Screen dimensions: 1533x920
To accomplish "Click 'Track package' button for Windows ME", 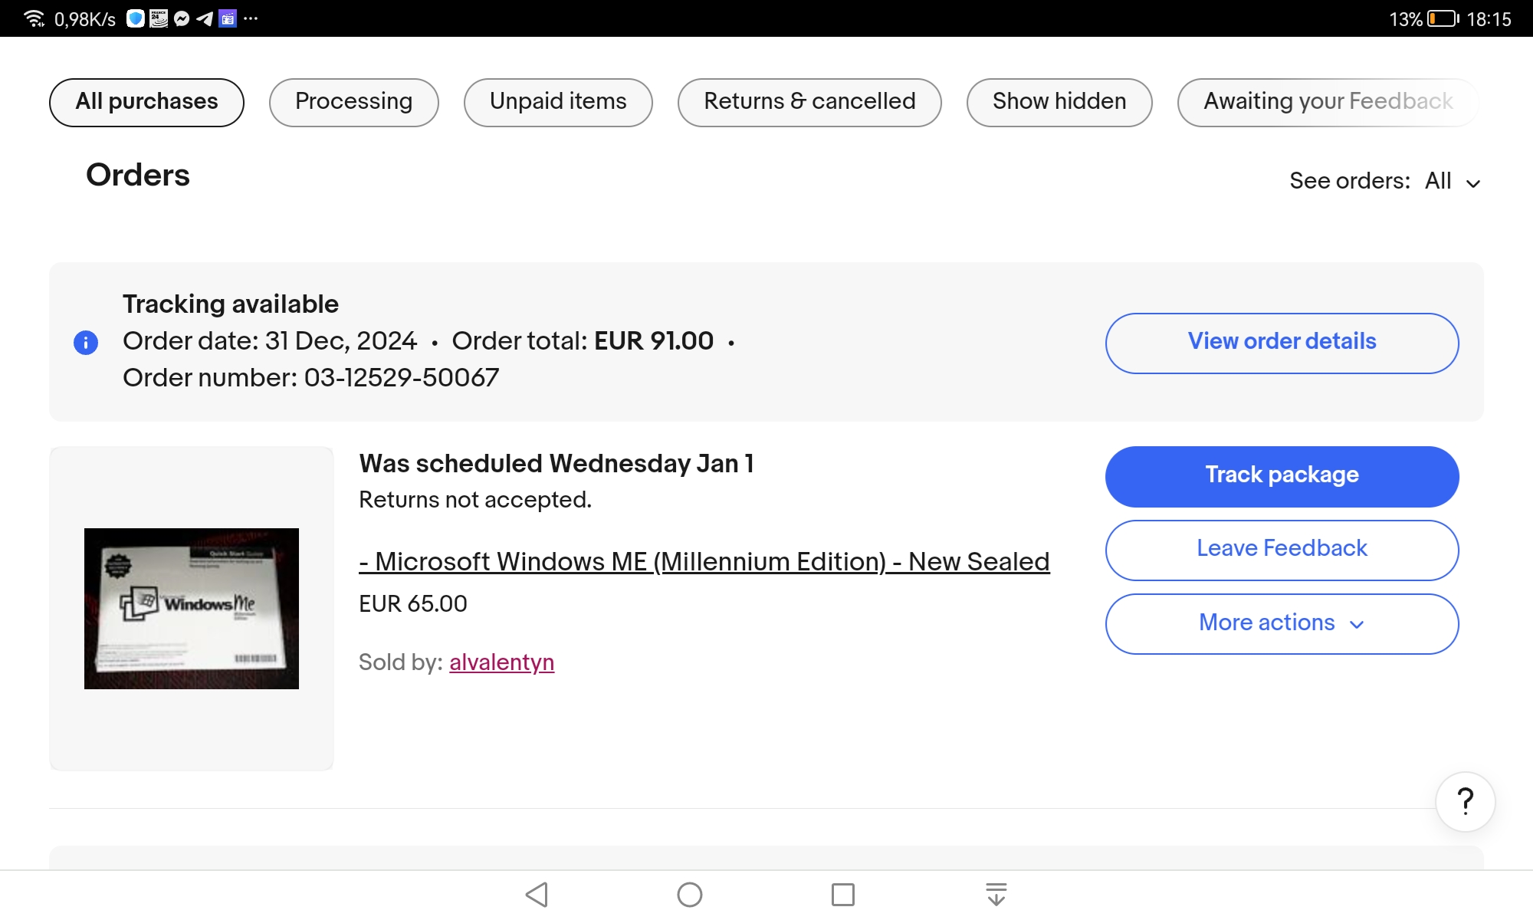I will (1282, 475).
